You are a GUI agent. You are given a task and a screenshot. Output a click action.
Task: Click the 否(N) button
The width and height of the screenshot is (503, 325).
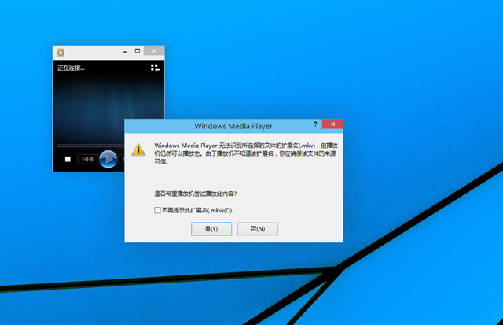click(x=258, y=229)
